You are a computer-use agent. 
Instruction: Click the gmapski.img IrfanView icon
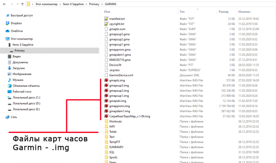pos(106,101)
